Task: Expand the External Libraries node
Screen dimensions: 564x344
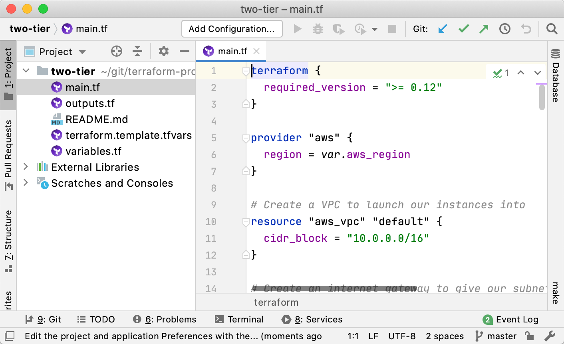Action: (25, 167)
